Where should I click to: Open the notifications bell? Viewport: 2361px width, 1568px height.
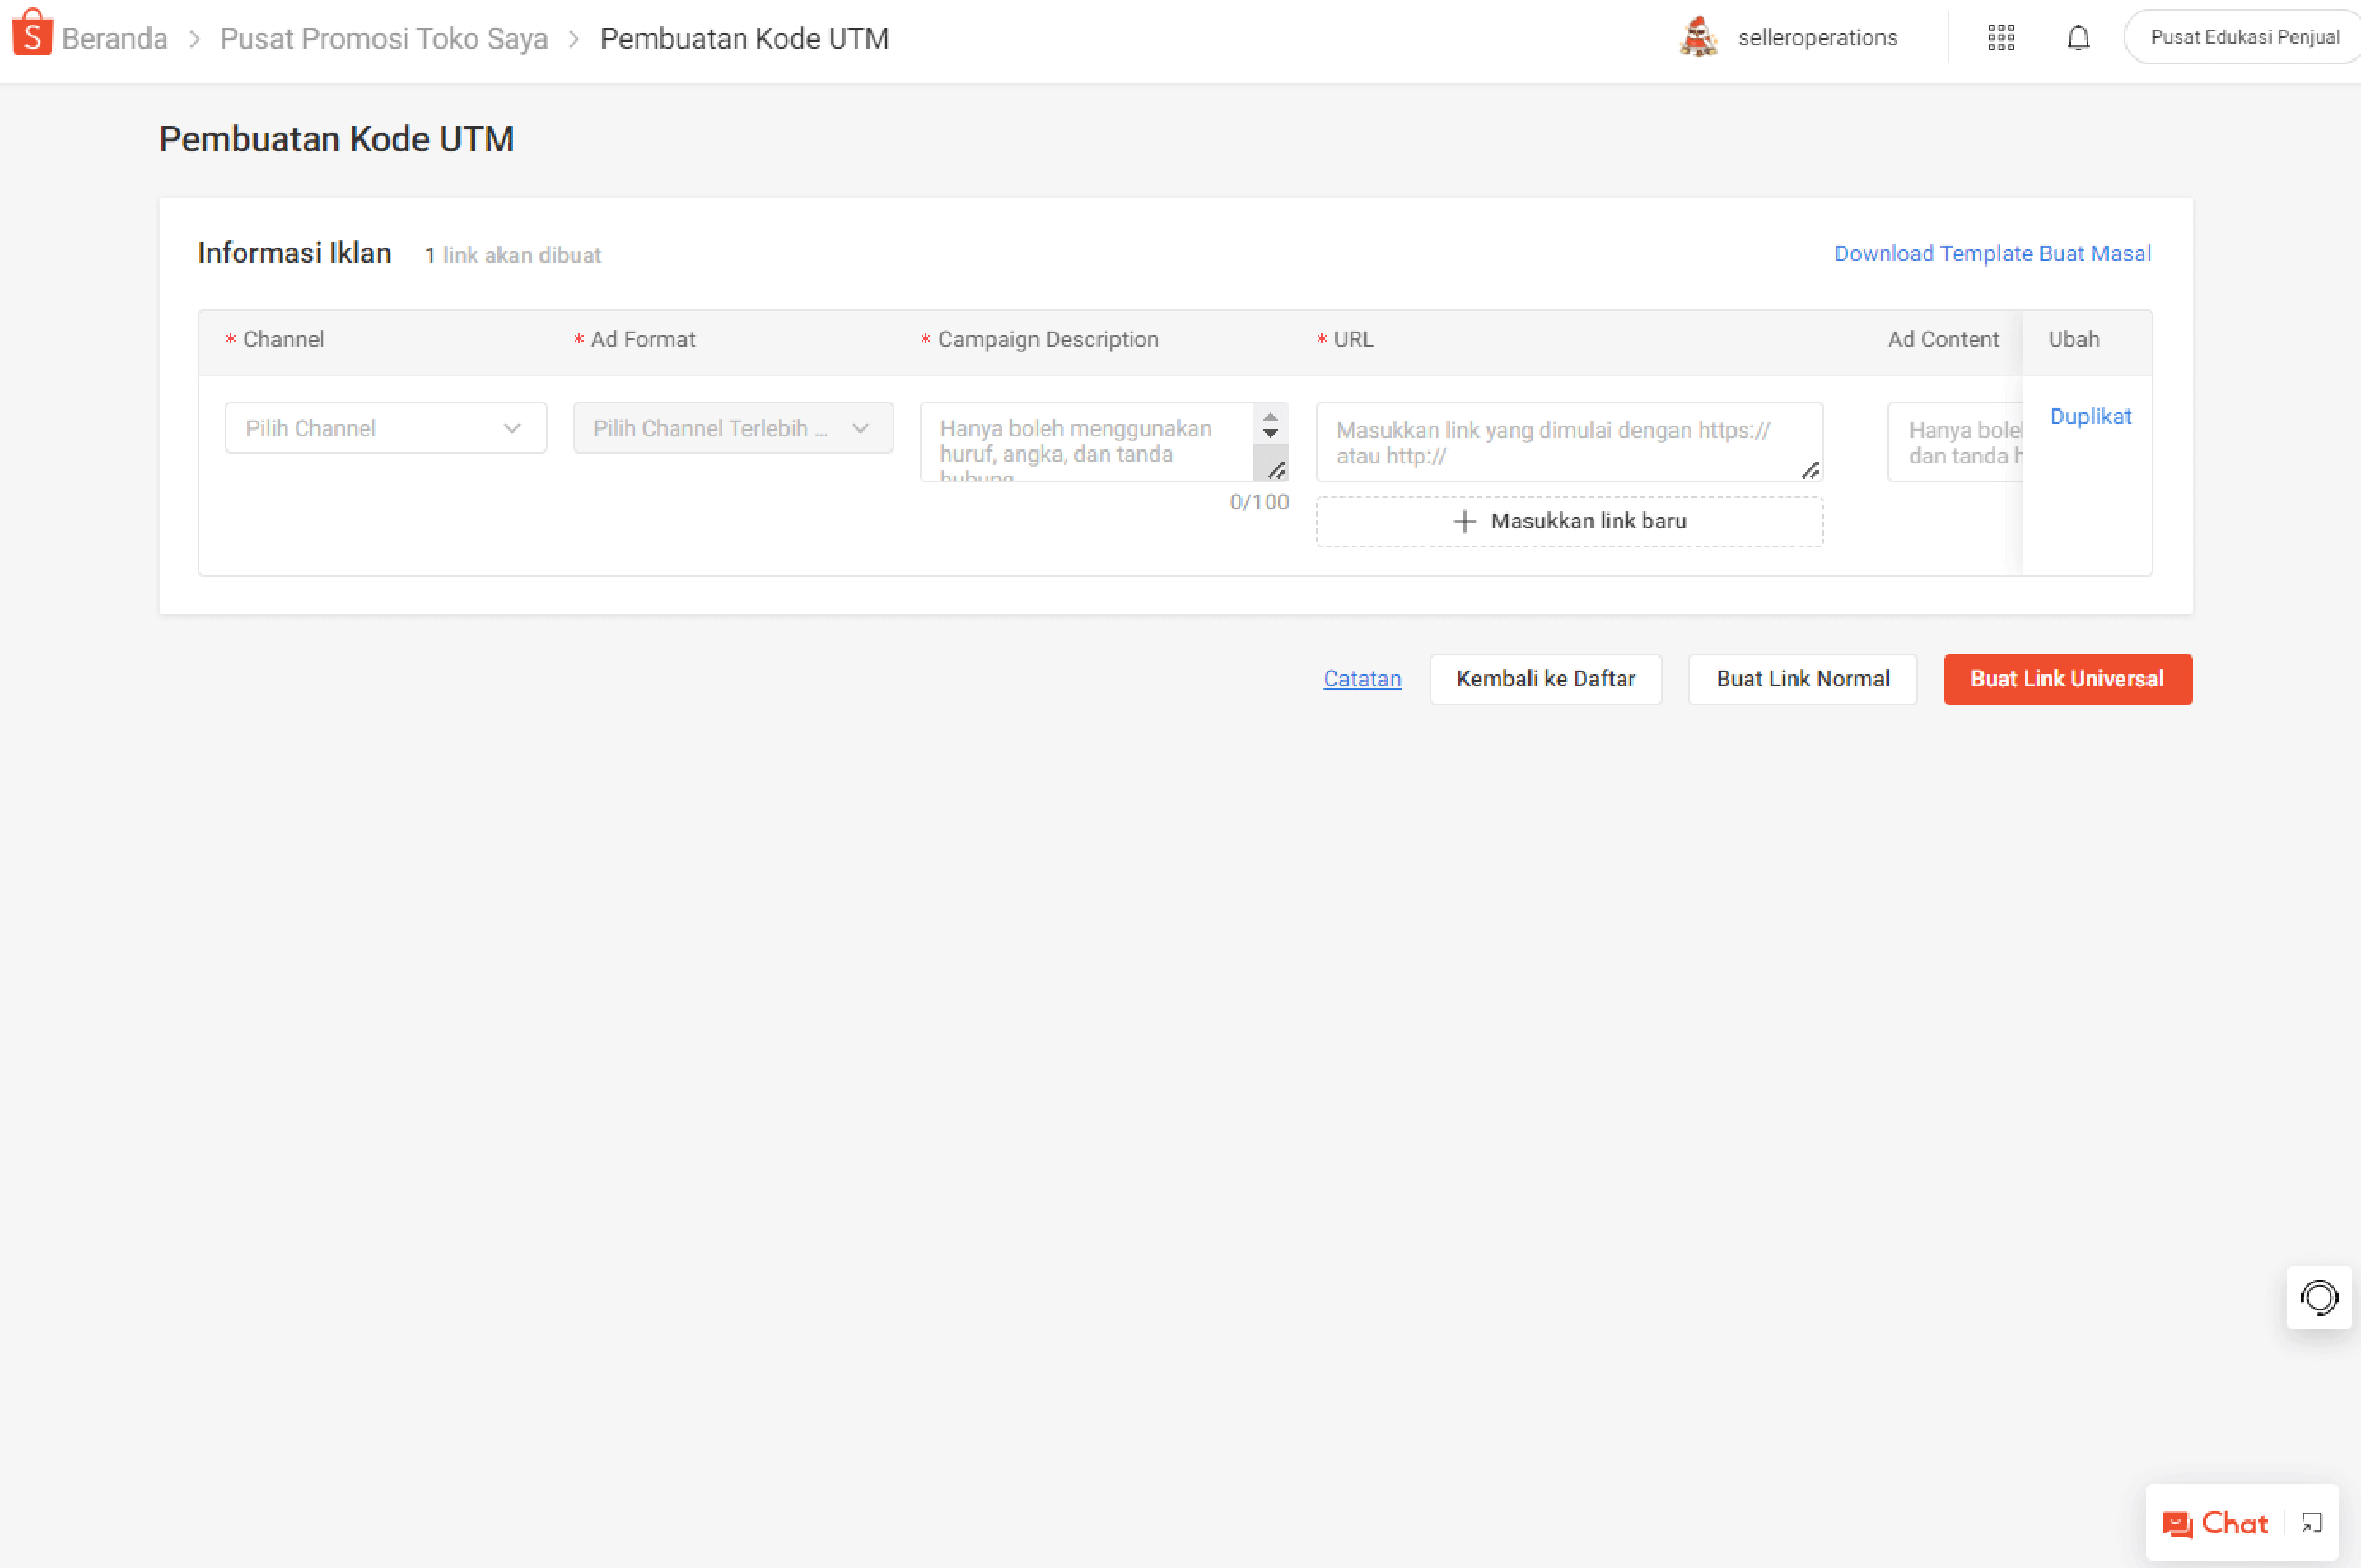(x=2078, y=38)
